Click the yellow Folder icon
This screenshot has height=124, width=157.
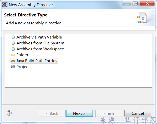(x=13, y=55)
